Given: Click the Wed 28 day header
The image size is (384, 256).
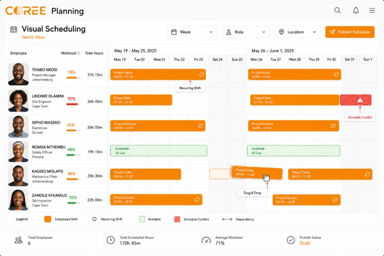Looking at the screenshot, I should click(294, 60).
